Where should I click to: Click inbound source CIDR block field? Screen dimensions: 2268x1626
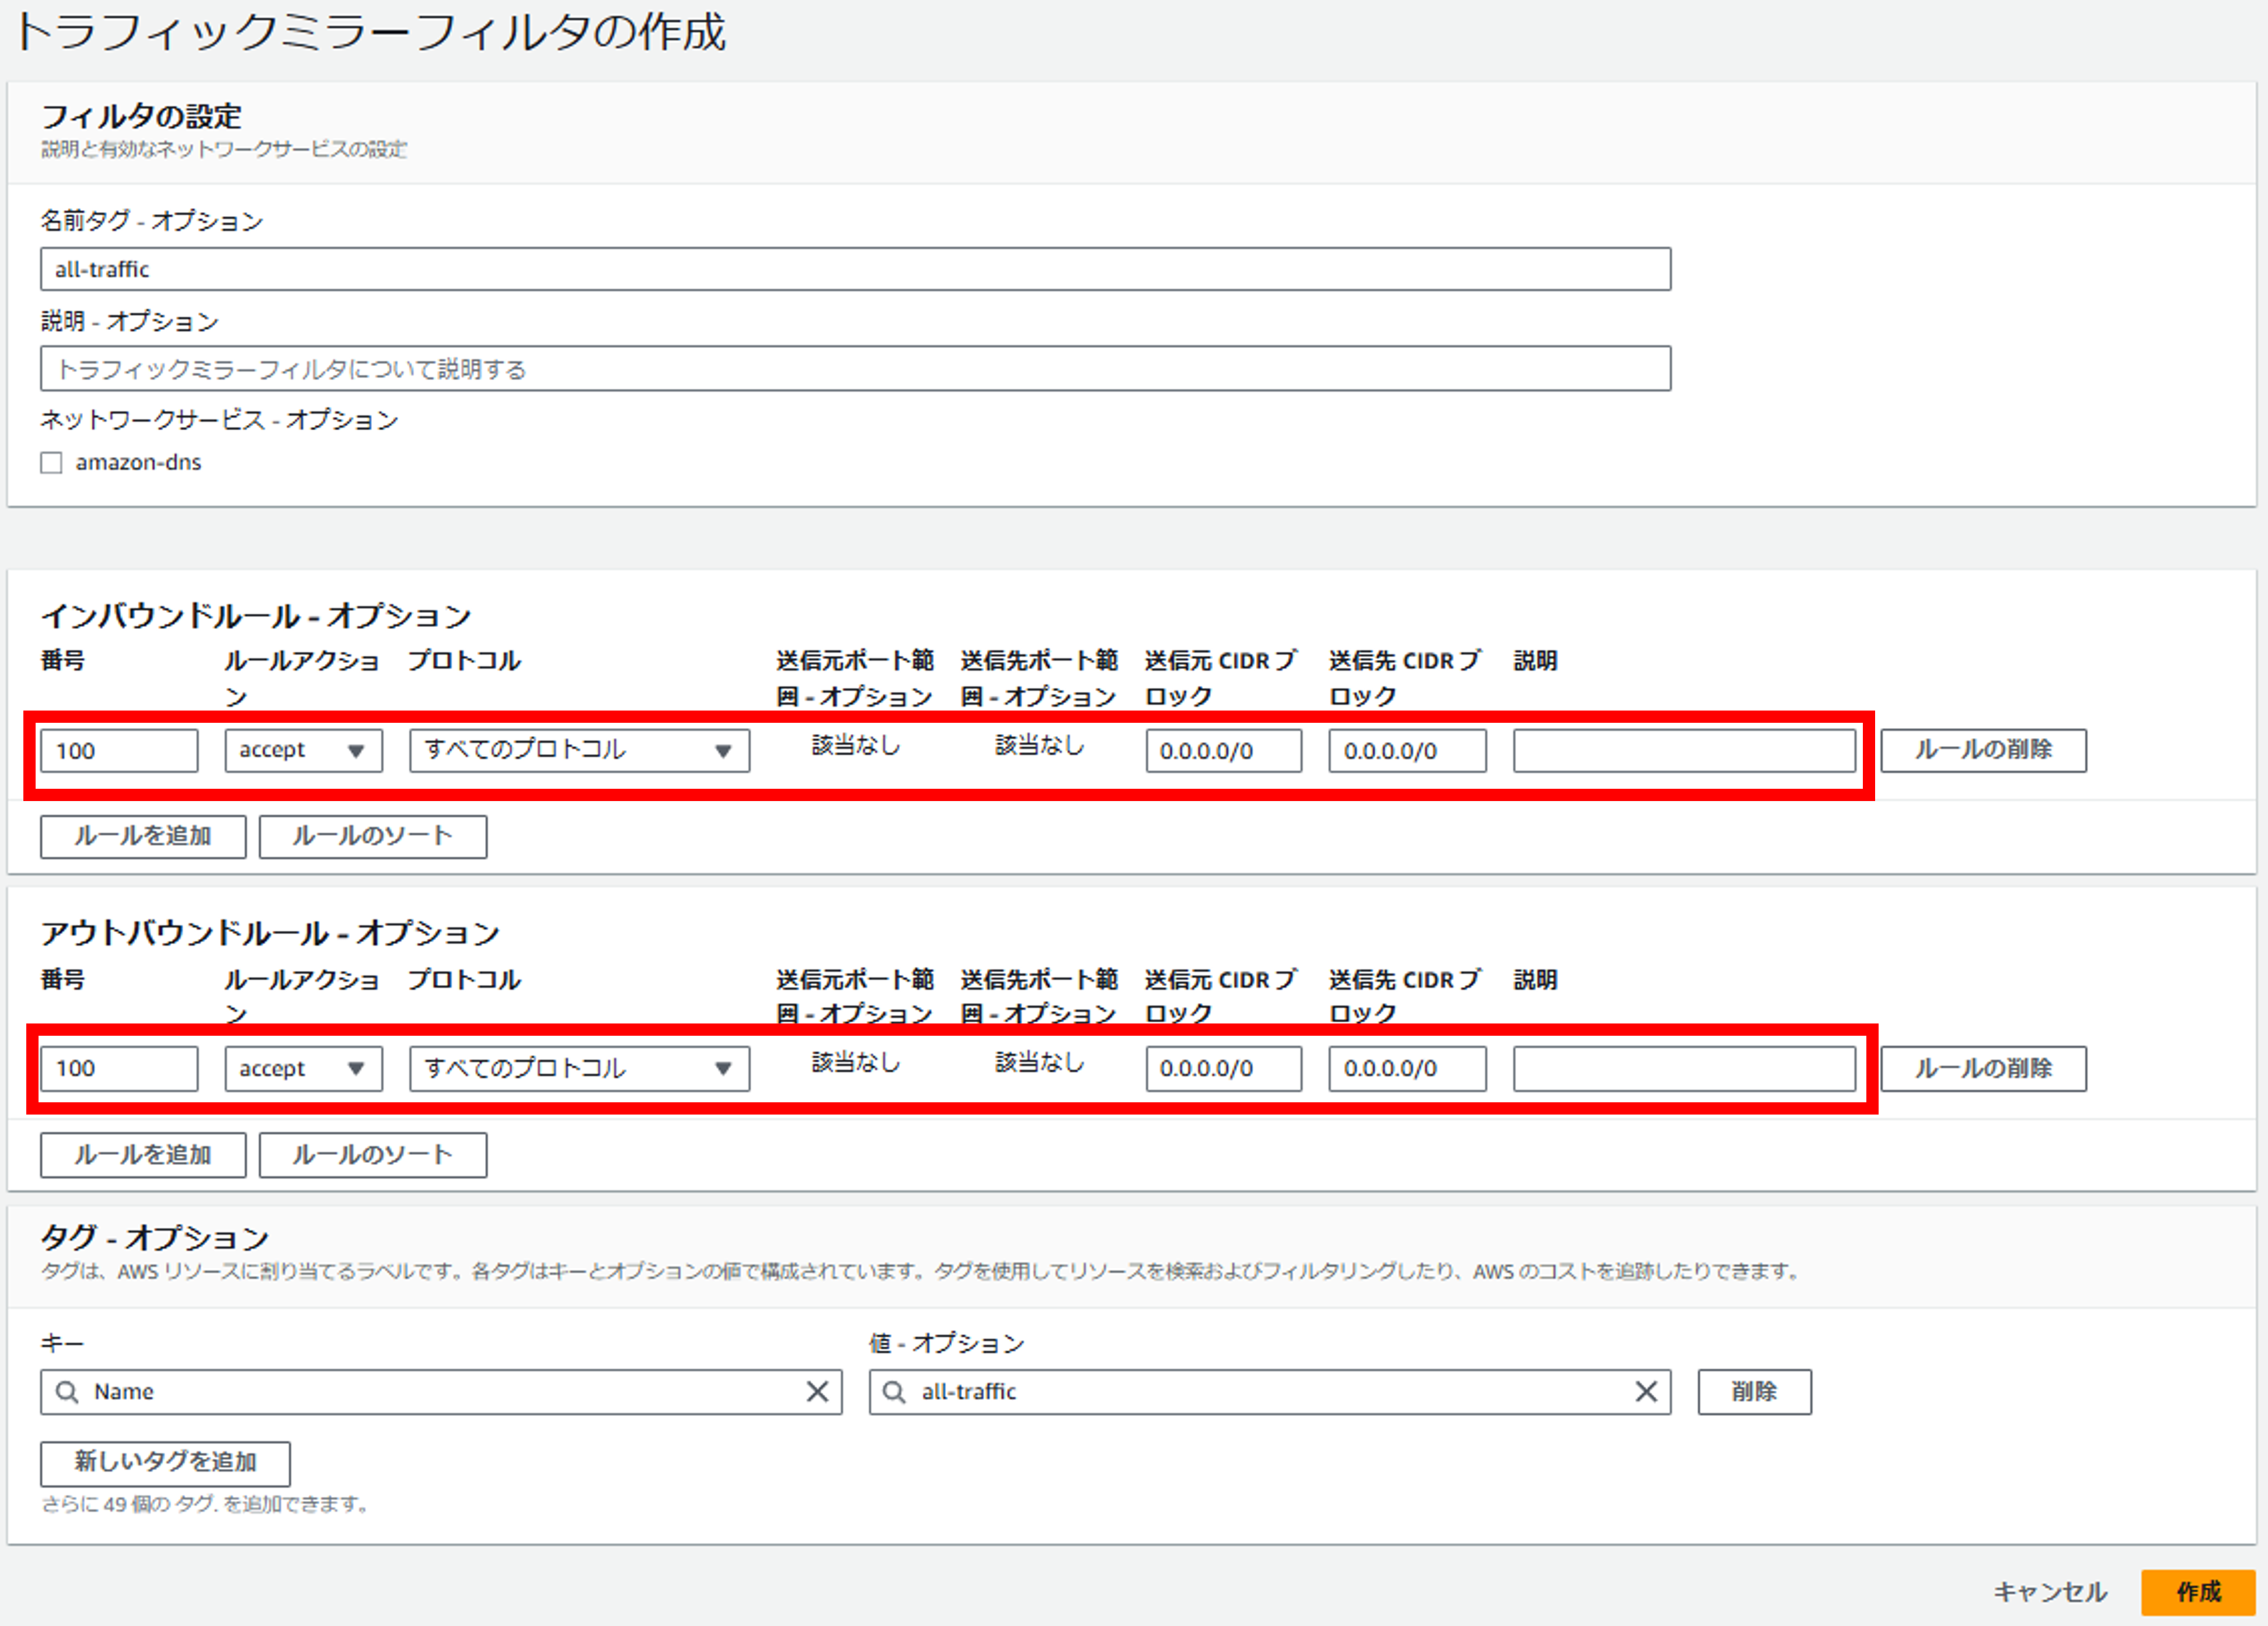click(1223, 751)
